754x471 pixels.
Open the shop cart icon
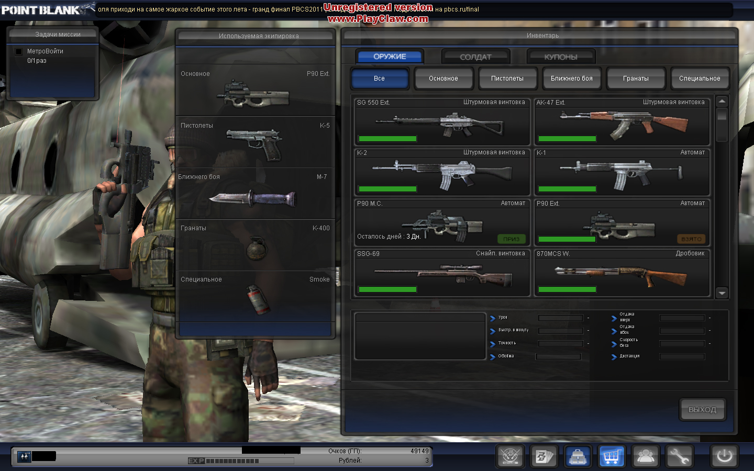[x=612, y=456]
